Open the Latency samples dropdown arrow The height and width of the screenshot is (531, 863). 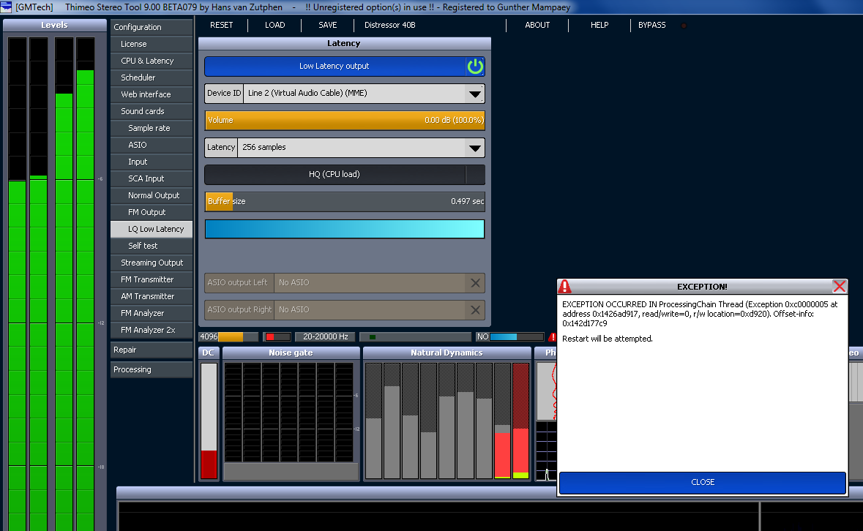click(x=474, y=148)
